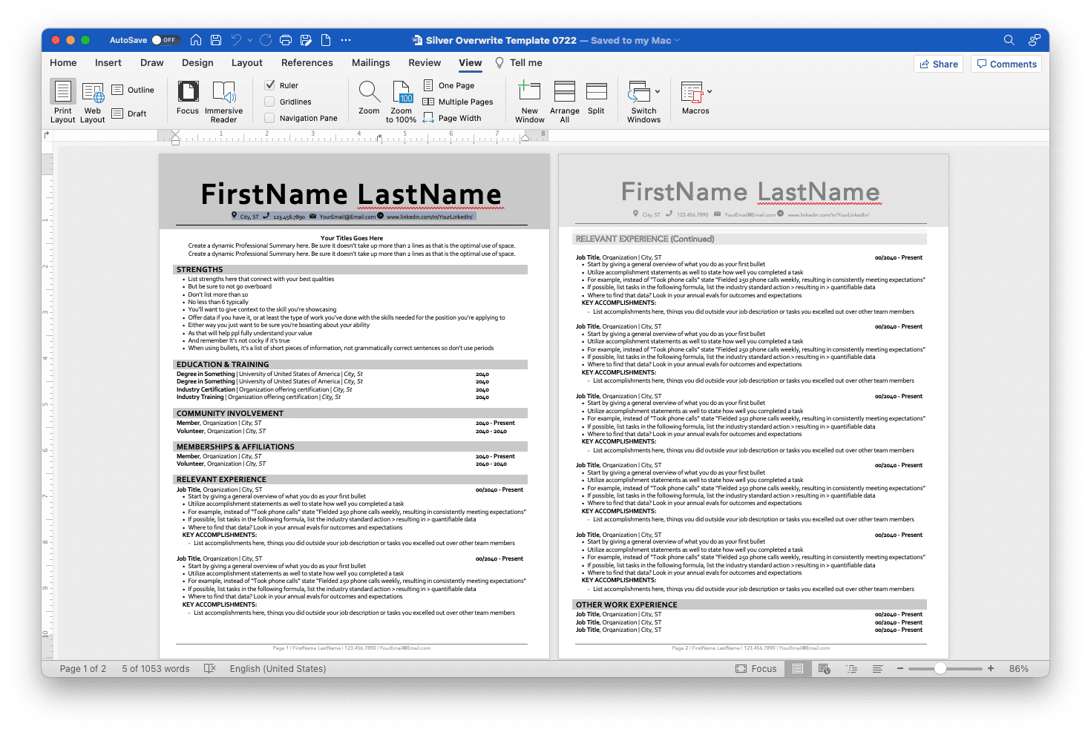Click the tab selector at ruler corner
Image resolution: width=1091 pixels, height=732 pixels.
click(47, 135)
